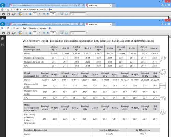Open the binoculars search panel in sidebar

(2, 45)
